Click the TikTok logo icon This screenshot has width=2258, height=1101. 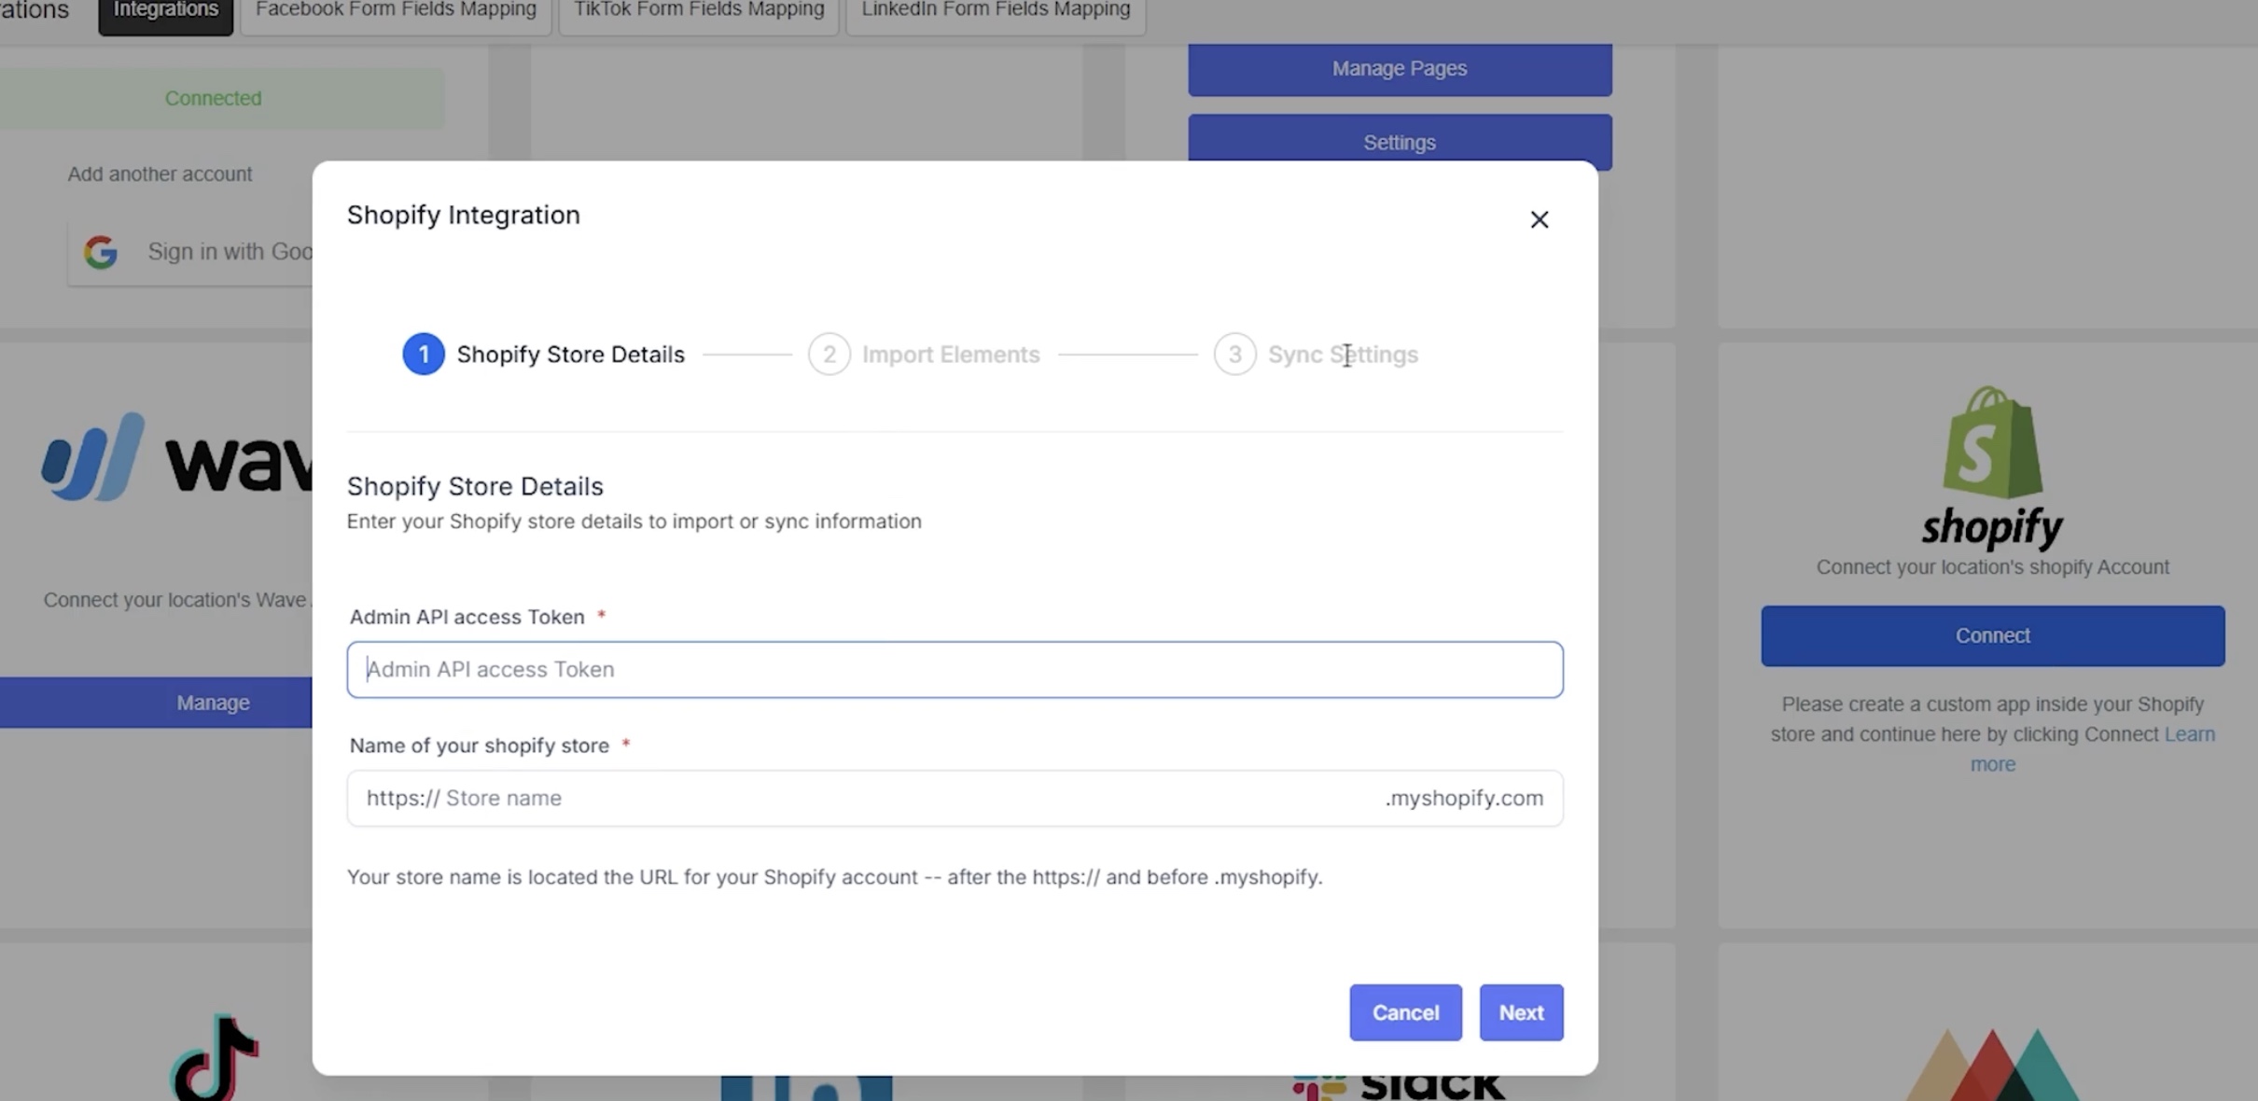coord(215,1058)
